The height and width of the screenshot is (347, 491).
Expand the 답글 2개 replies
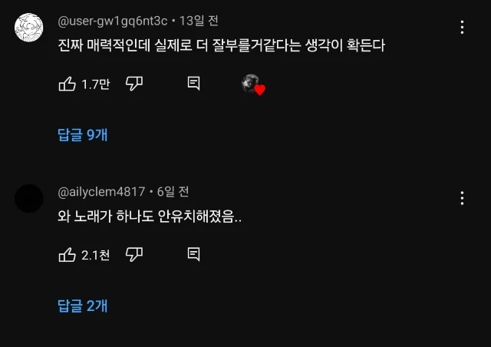click(x=83, y=306)
